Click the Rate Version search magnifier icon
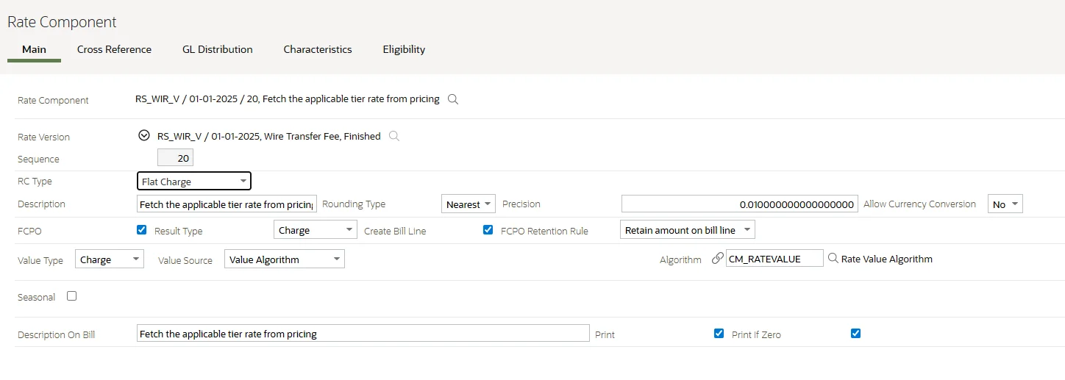1065x380 pixels. click(394, 136)
